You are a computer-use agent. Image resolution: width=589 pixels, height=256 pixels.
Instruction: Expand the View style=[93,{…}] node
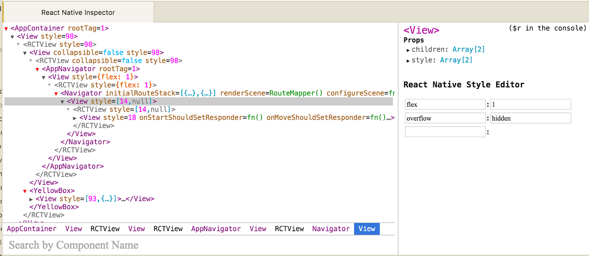[31, 199]
